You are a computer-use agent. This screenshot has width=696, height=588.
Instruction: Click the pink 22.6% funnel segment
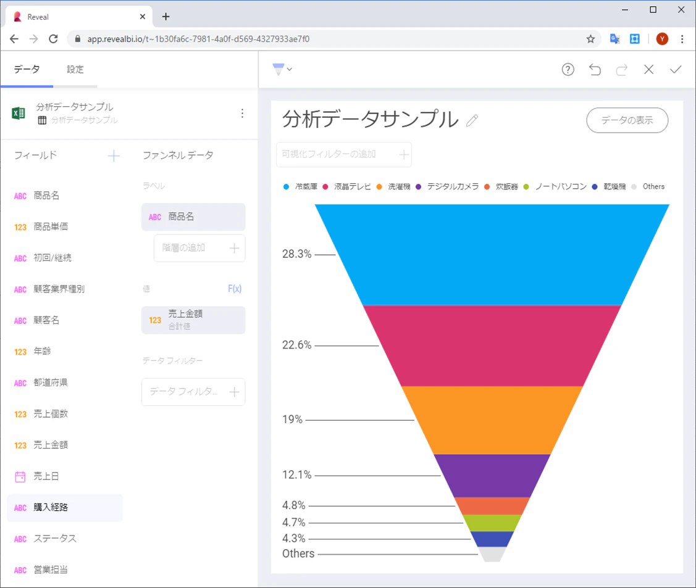(492, 346)
